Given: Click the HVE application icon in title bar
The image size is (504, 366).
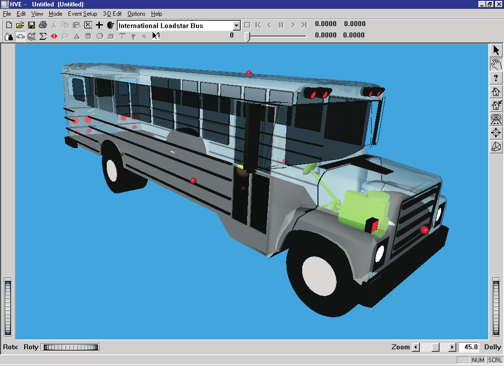Looking at the screenshot, I should click(x=4, y=4).
